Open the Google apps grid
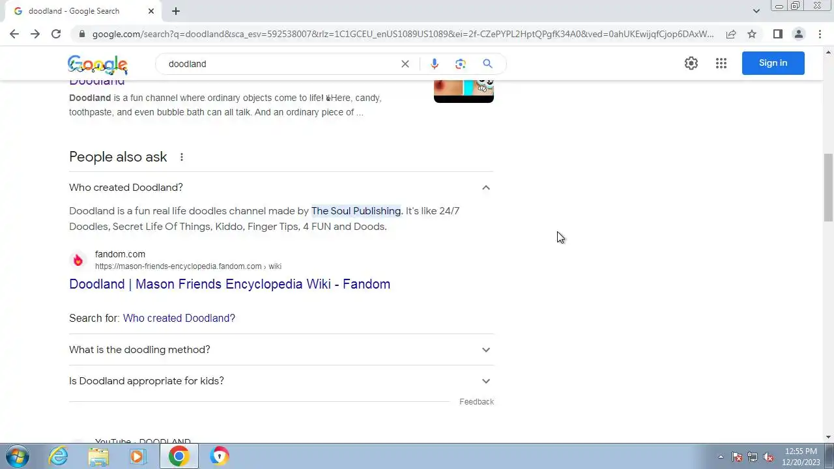834x469 pixels. (x=721, y=63)
